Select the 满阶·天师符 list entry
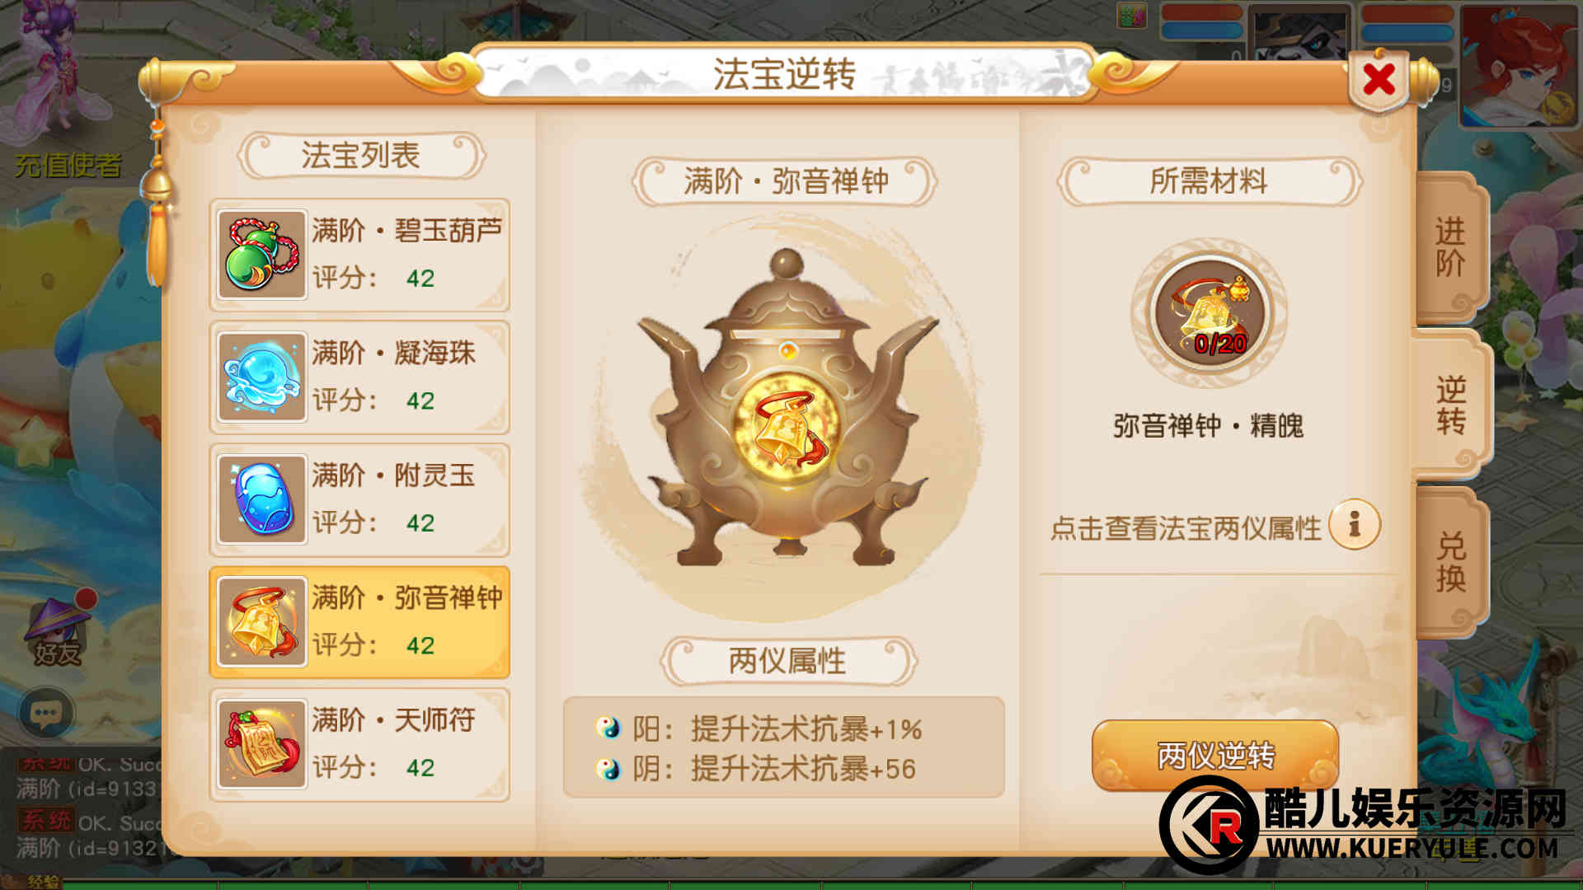 point(359,744)
